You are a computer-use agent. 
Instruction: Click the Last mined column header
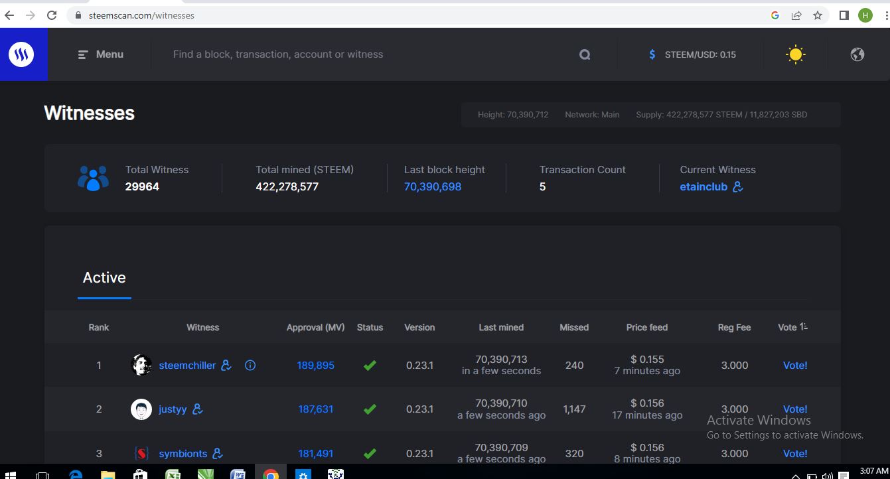point(501,327)
